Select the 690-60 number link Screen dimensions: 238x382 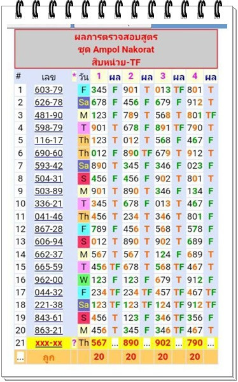[48, 153]
